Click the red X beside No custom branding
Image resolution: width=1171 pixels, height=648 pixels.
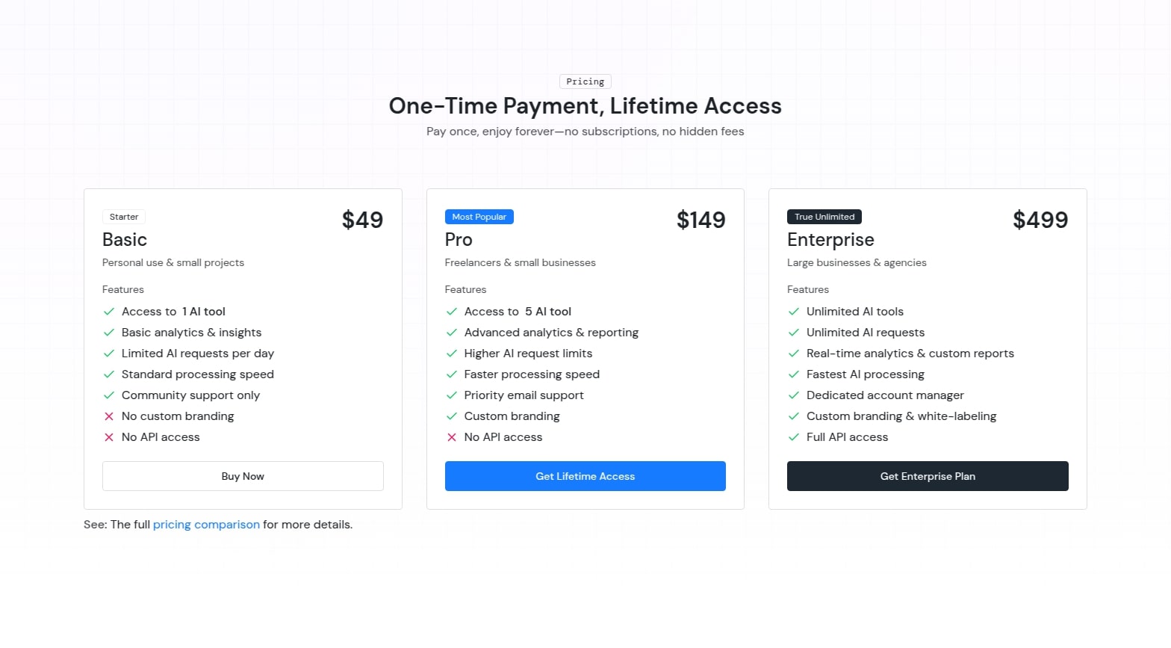coord(109,416)
